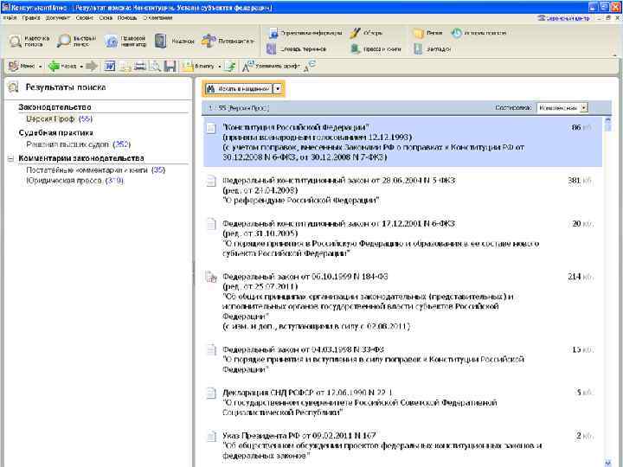This screenshot has width=623, height=467.
Task: Click the copy icon right of Word icon
Action: pyautogui.click(x=125, y=67)
